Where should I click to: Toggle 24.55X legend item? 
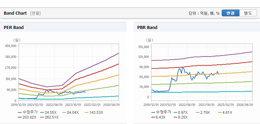coord(49,112)
